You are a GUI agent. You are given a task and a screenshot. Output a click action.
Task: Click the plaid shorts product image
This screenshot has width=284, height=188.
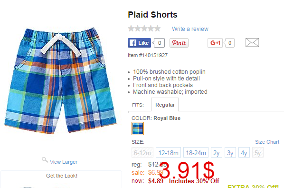[x=60, y=81]
